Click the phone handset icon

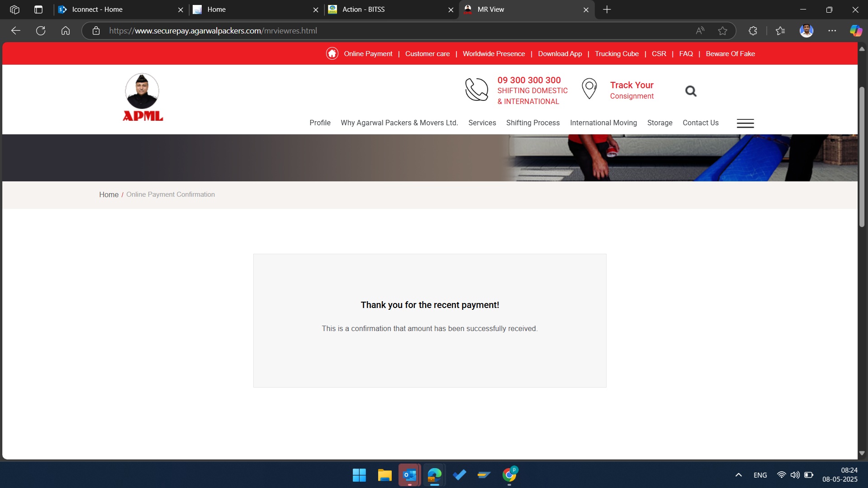[477, 90]
